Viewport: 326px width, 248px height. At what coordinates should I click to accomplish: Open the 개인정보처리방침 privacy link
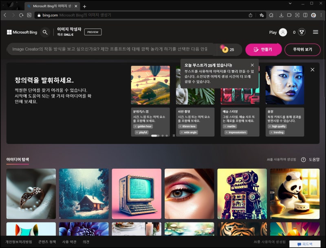[x=19, y=242]
